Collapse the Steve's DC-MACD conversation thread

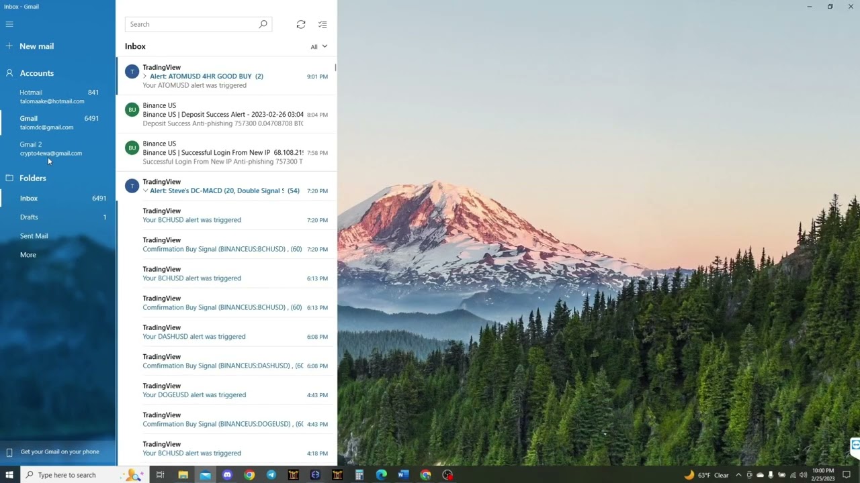145,191
